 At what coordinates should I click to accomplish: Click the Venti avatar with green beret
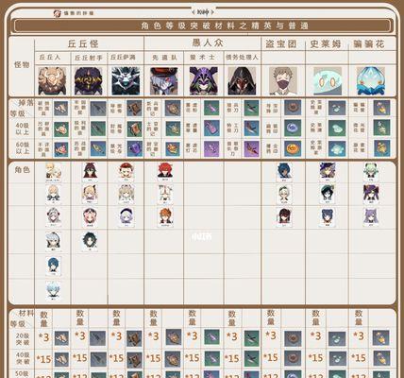click(x=328, y=194)
